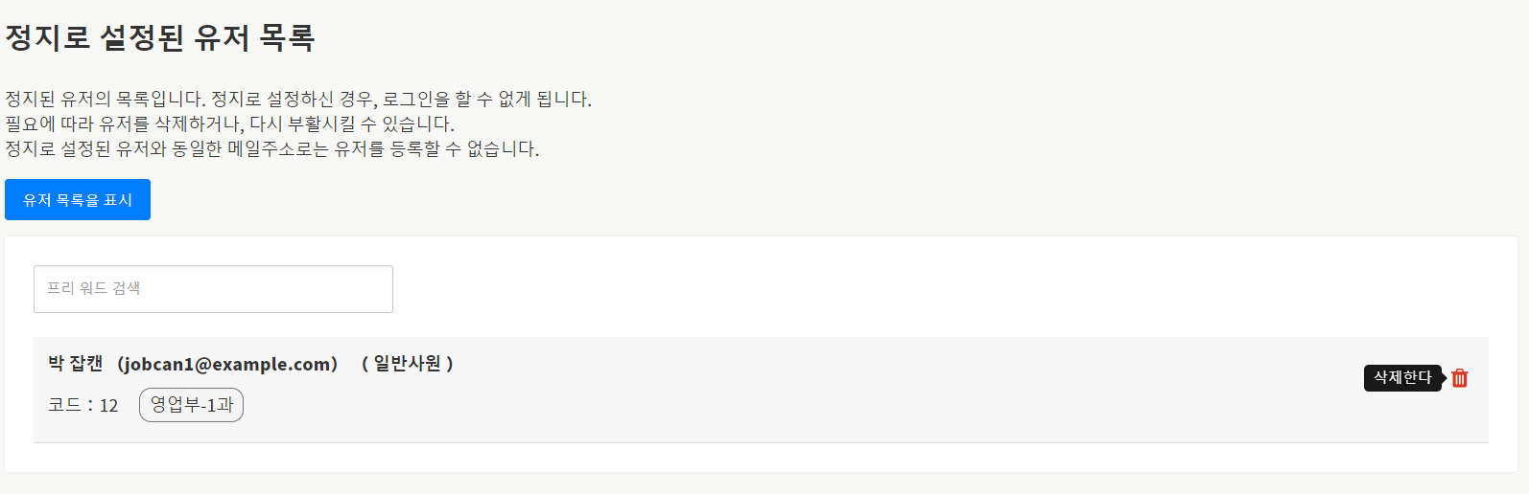This screenshot has height=494, width=1529.
Task: Click the text 정지로 설정된 유저와 동일한 메일주소로는
Action: point(166,149)
